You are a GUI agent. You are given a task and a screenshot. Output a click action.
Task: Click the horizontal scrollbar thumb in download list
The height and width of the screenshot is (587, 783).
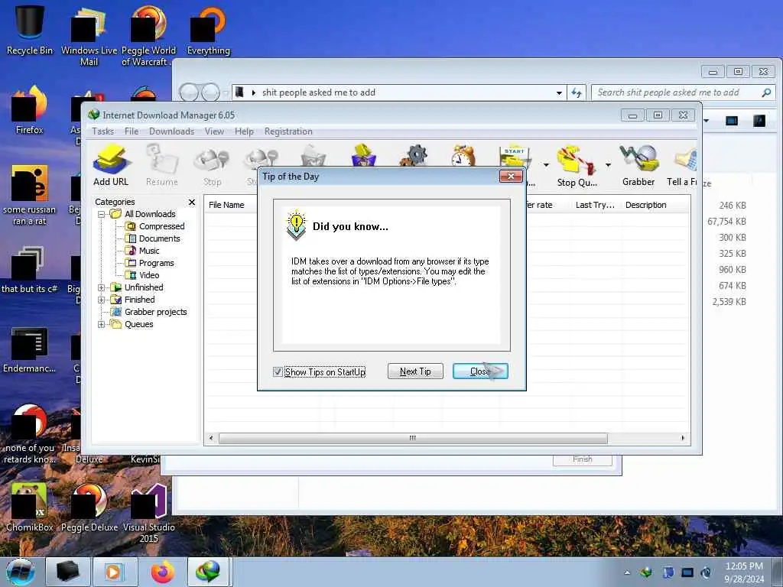[x=413, y=438]
